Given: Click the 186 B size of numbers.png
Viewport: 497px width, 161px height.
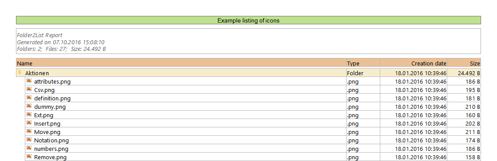Looking at the screenshot, I should [x=464, y=149].
